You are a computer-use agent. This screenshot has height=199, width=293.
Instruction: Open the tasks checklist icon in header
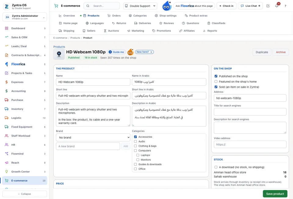point(268,6)
